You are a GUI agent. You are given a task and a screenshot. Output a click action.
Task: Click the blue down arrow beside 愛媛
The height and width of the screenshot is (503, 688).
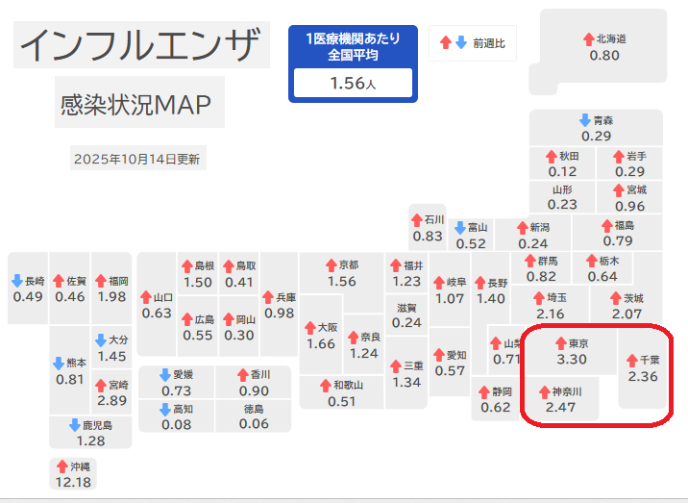coord(163,375)
